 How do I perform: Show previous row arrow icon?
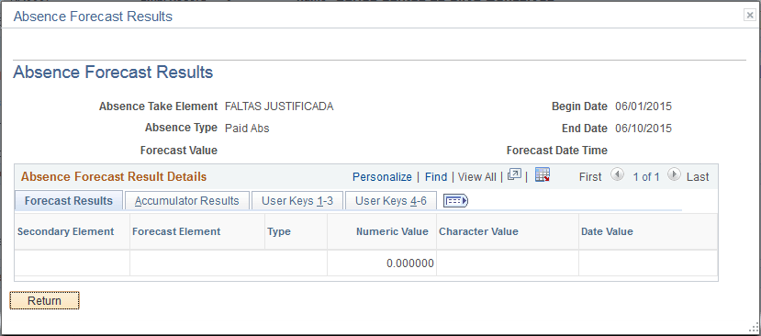[617, 174]
